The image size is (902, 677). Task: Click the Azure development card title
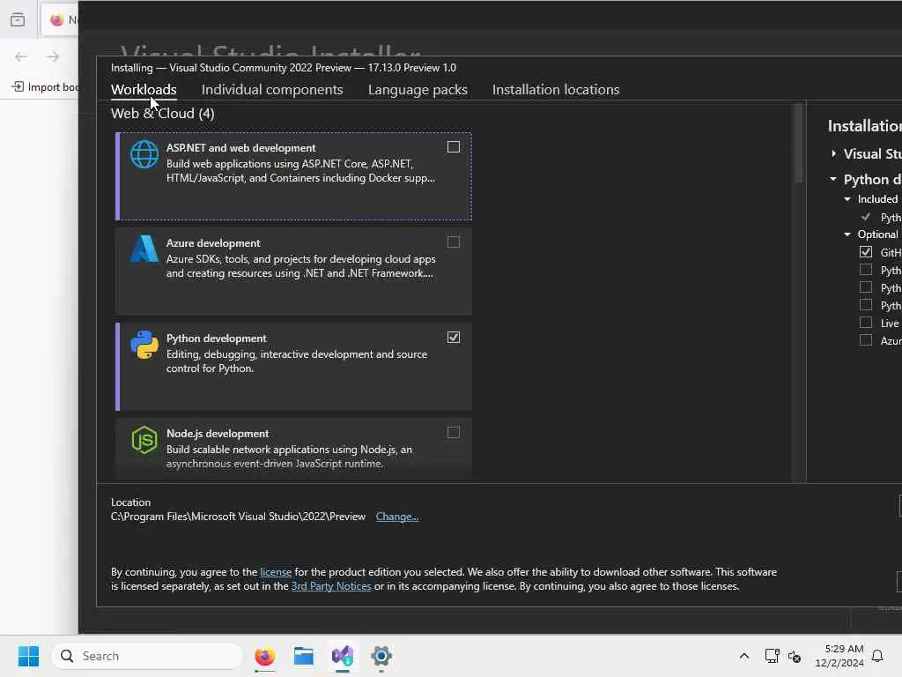pos(213,243)
